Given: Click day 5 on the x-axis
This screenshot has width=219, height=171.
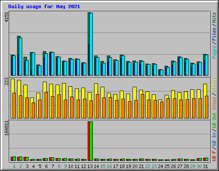Looking at the screenshot, I should (40, 166).
